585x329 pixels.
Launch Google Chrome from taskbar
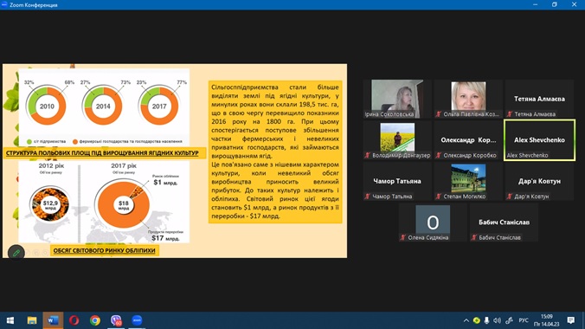pyautogui.click(x=95, y=320)
